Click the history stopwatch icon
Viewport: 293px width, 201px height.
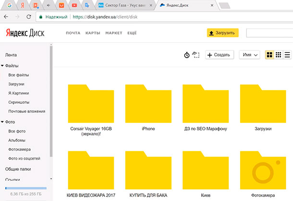click(x=187, y=55)
